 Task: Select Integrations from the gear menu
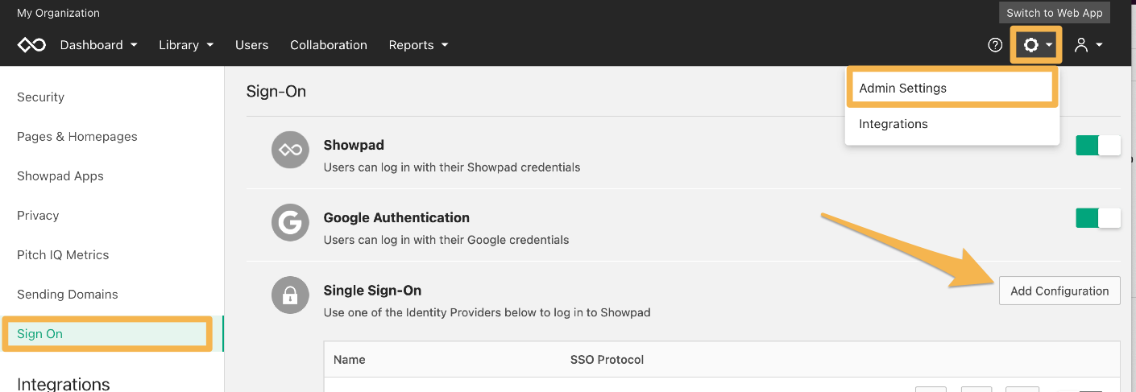point(893,124)
